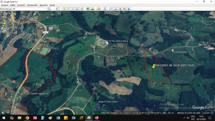Viewport: 215px width, 121px height.
Task: Click the label Marcador de local sem título right
Action: tap(174, 65)
